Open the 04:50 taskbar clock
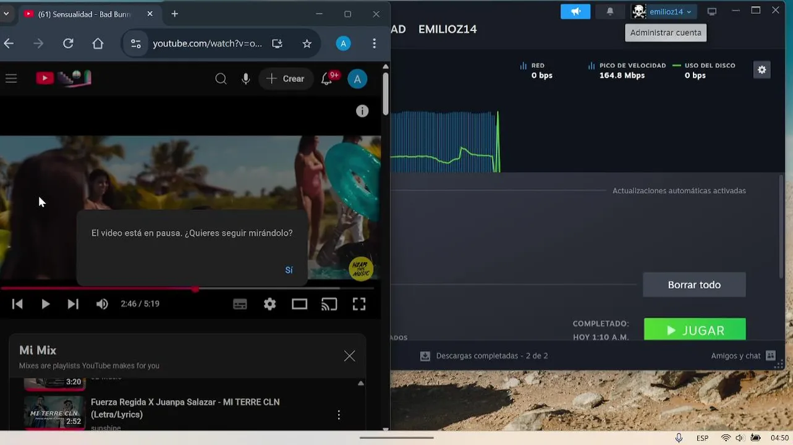Screen dimensions: 793x445 [x=779, y=438]
